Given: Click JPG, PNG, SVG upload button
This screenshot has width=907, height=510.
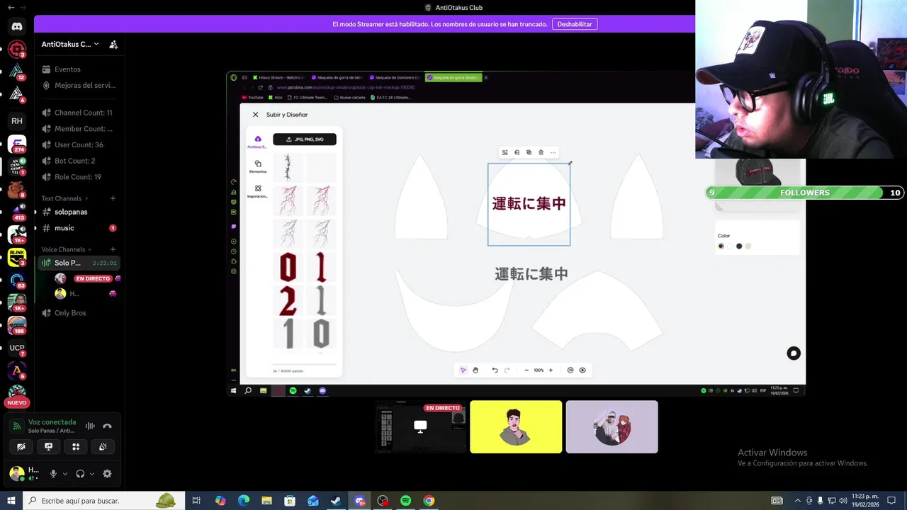Looking at the screenshot, I should pyautogui.click(x=305, y=140).
